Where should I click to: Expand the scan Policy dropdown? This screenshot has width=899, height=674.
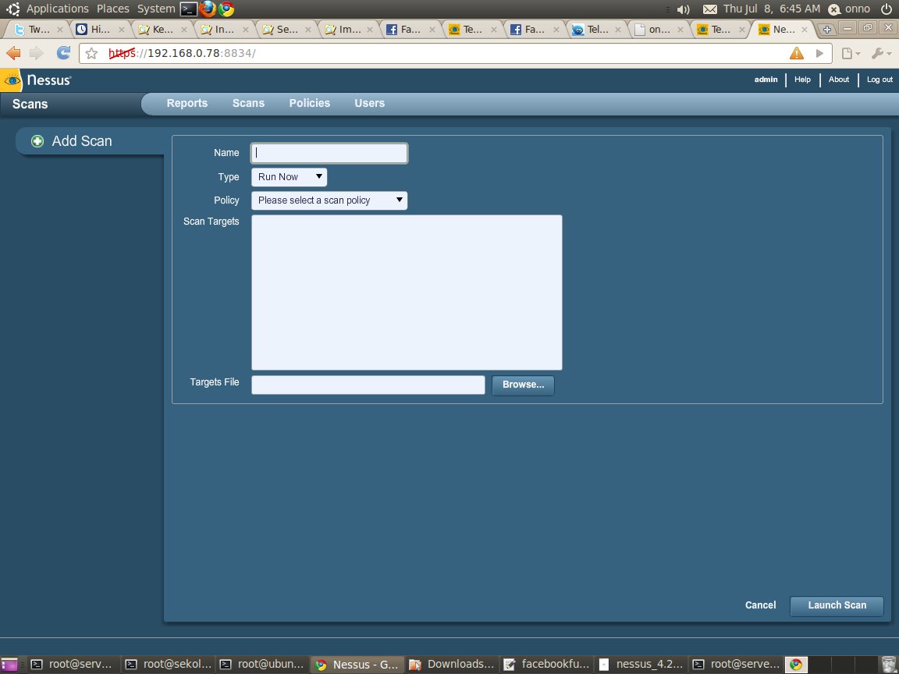click(329, 200)
